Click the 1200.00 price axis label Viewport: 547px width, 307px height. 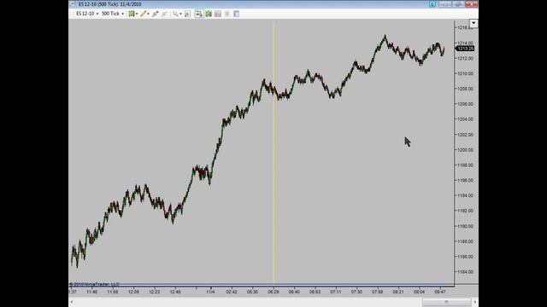(x=465, y=150)
